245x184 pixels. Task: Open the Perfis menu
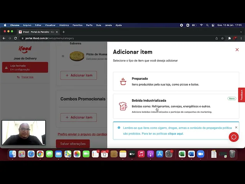89,25
